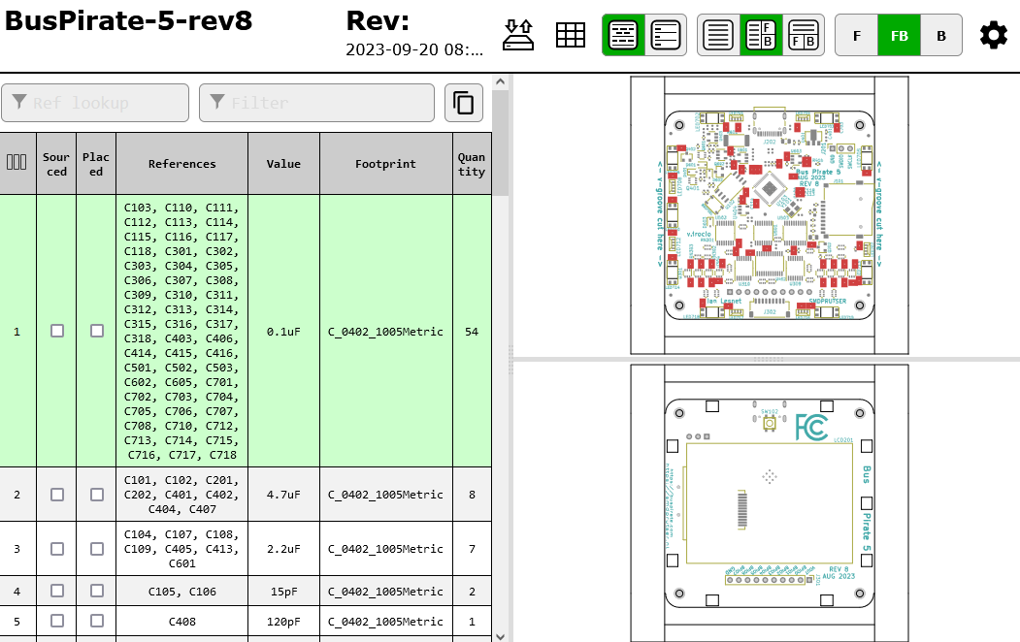Click quantity 54 cell
This screenshot has height=642, width=1020.
pos(472,332)
